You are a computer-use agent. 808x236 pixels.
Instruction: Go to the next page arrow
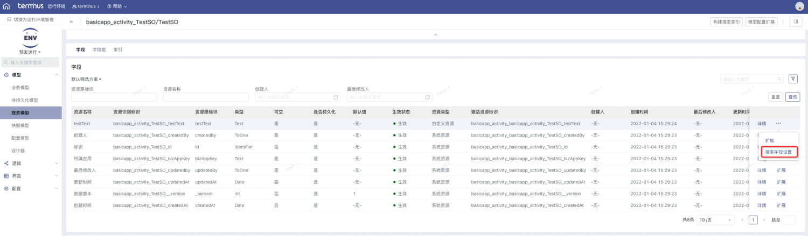point(764,220)
